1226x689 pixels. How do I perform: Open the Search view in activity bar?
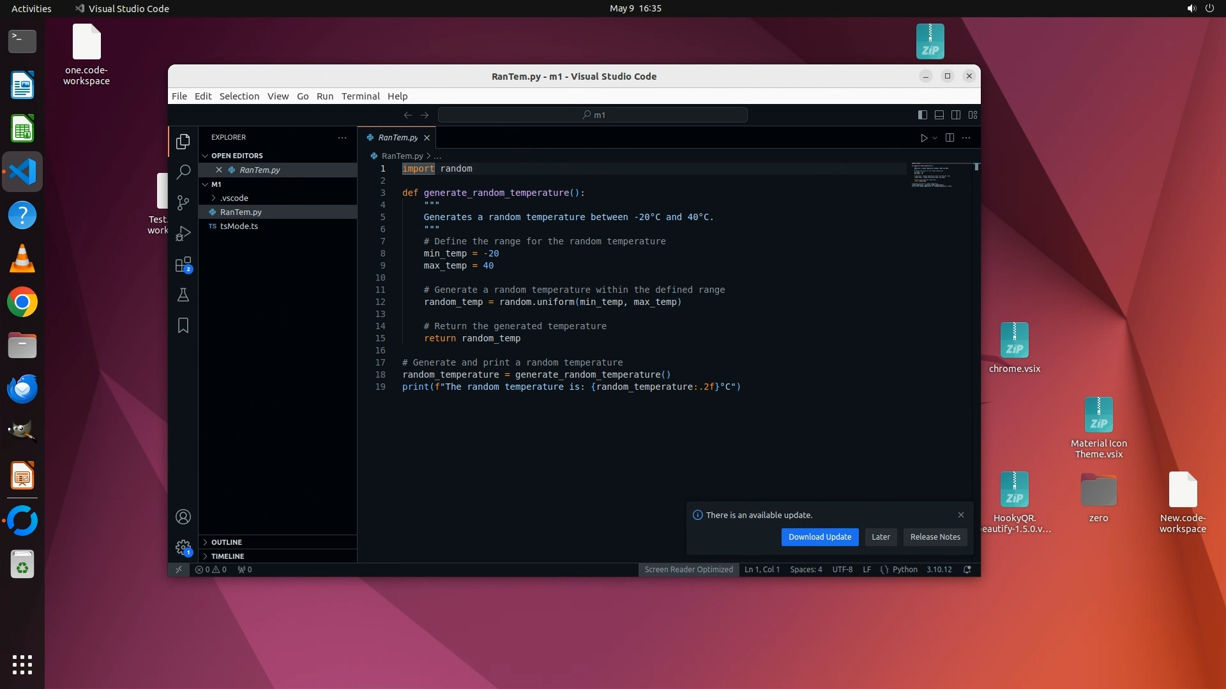(183, 172)
